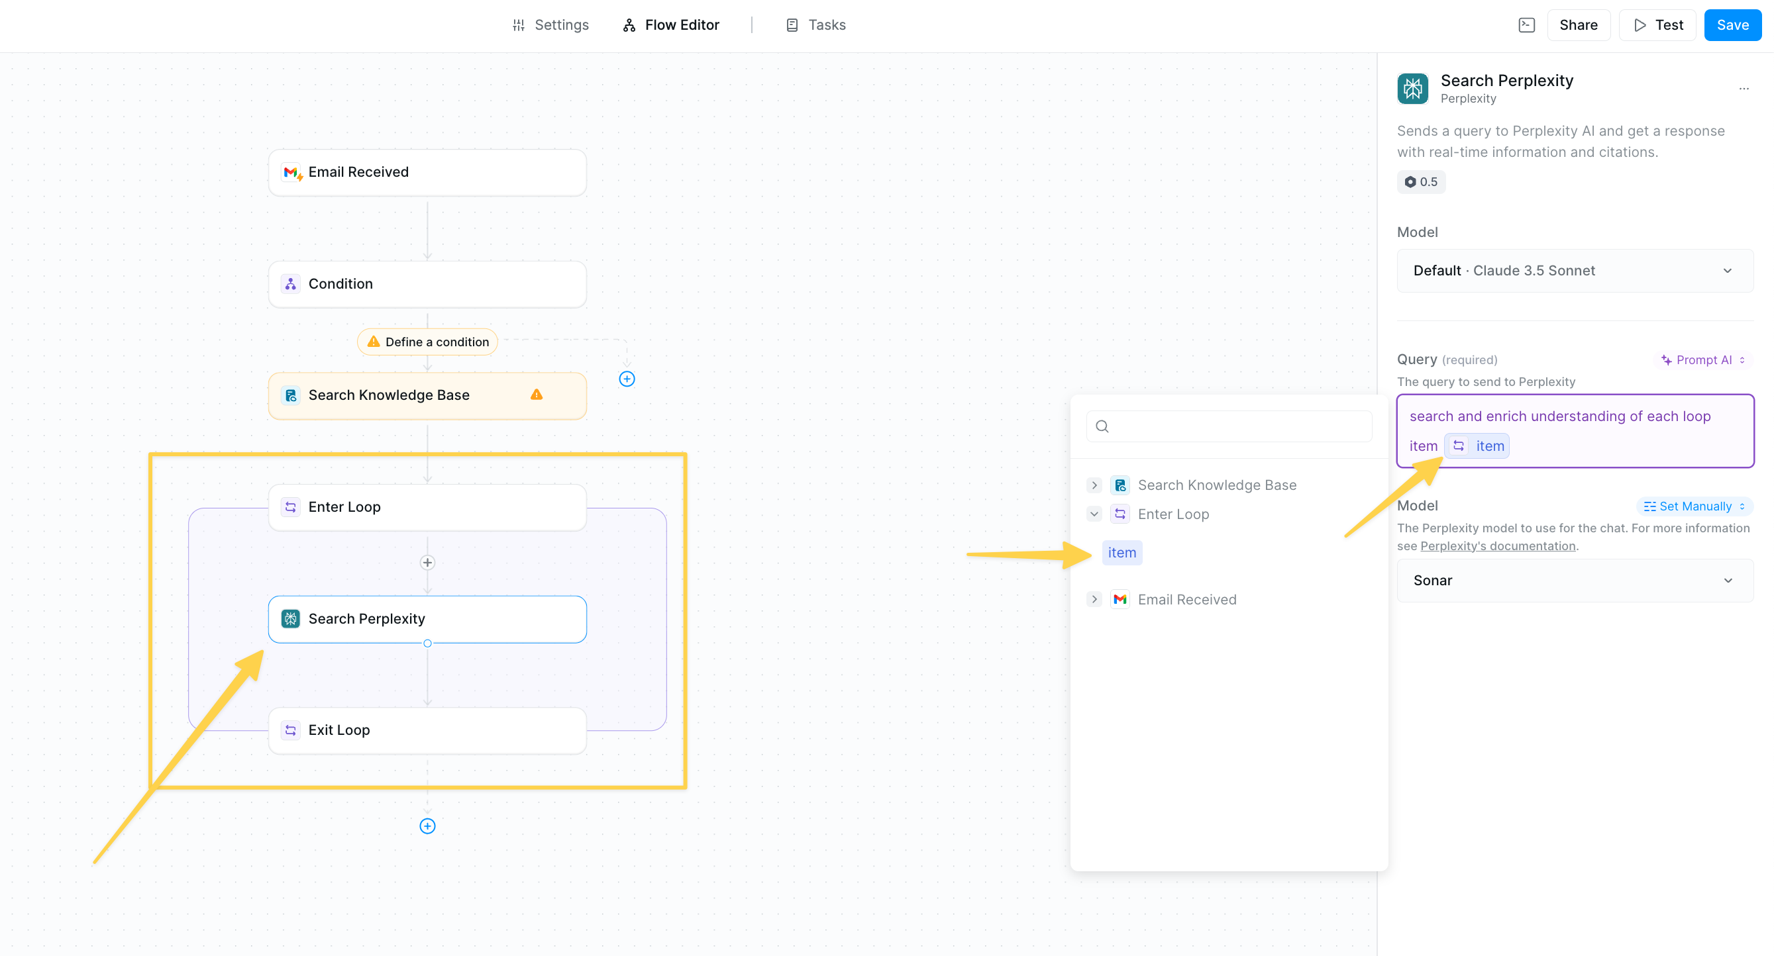Click the plus icon inside the loop
The height and width of the screenshot is (956, 1774).
pyautogui.click(x=427, y=563)
